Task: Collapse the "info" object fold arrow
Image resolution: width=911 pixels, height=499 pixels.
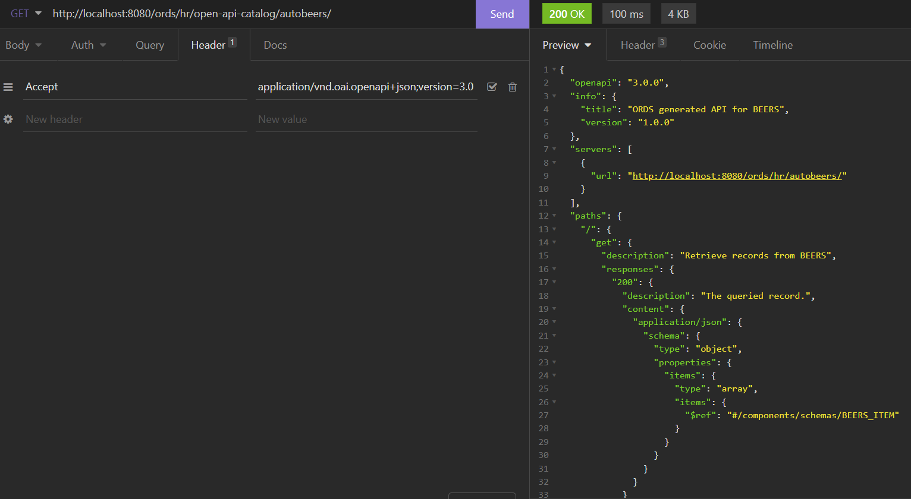Action: pos(554,96)
